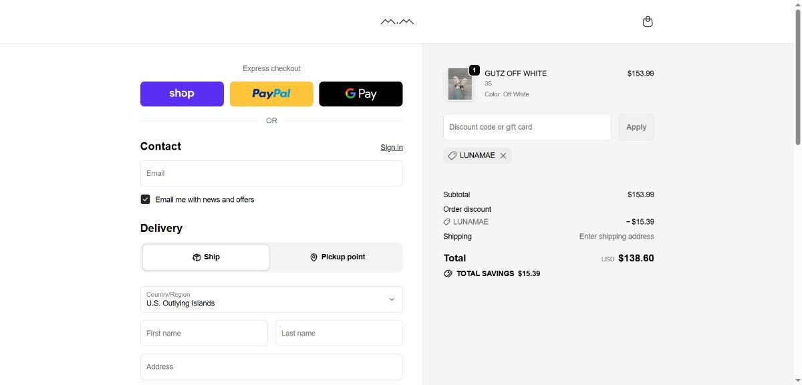Choose PayPal express checkout

(x=271, y=94)
